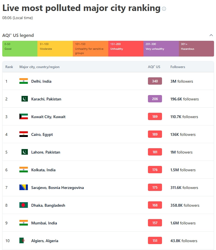Collapse the AQI US legend chevron
Image resolution: width=216 pixels, height=250 pixels.
pyautogui.click(x=211, y=35)
